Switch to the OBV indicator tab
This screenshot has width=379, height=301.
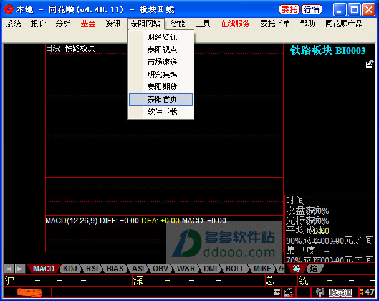pyautogui.click(x=160, y=269)
